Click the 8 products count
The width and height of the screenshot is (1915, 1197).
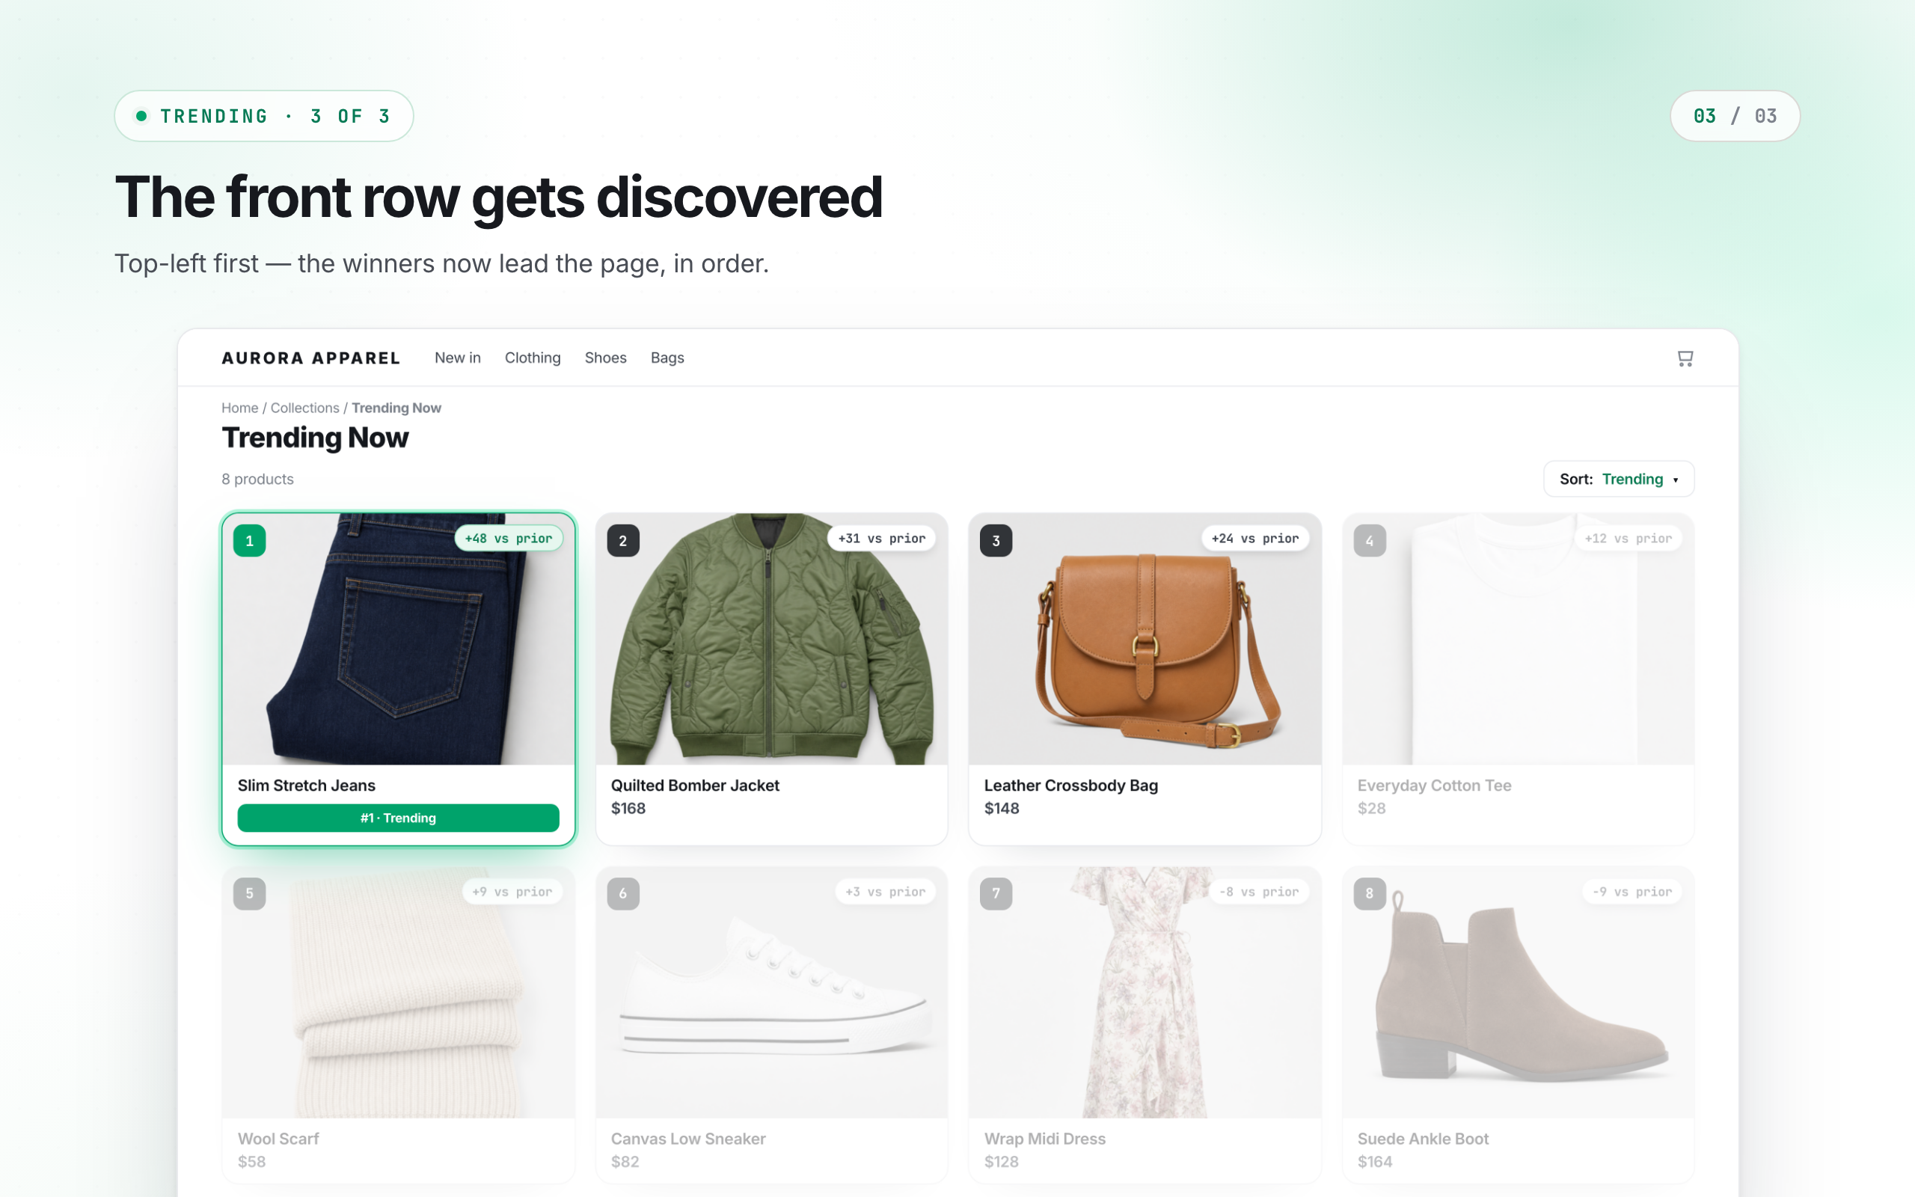(257, 479)
